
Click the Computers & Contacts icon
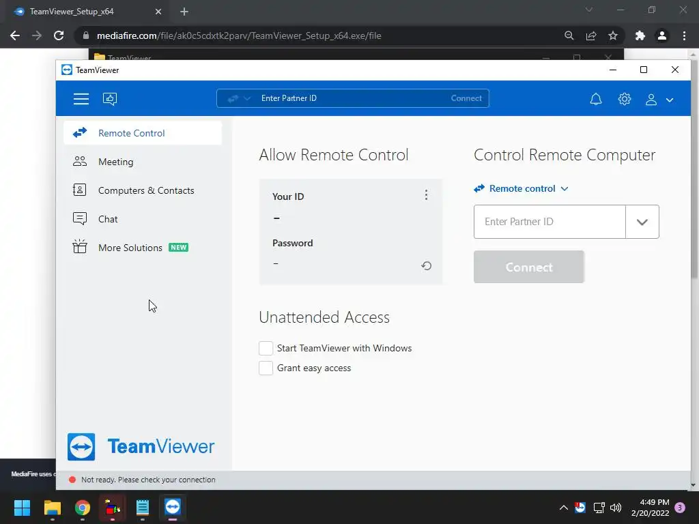click(79, 190)
